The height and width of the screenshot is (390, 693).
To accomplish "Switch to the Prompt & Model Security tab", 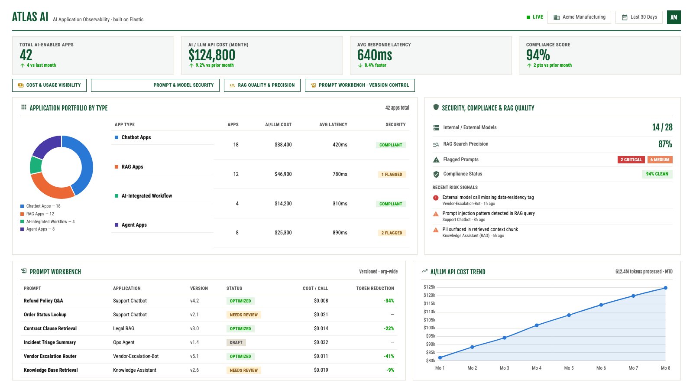I will coord(155,85).
